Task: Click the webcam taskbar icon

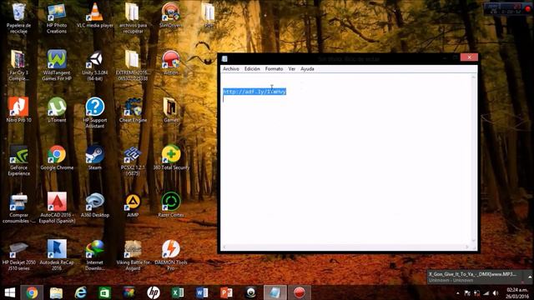Action: click(x=250, y=292)
